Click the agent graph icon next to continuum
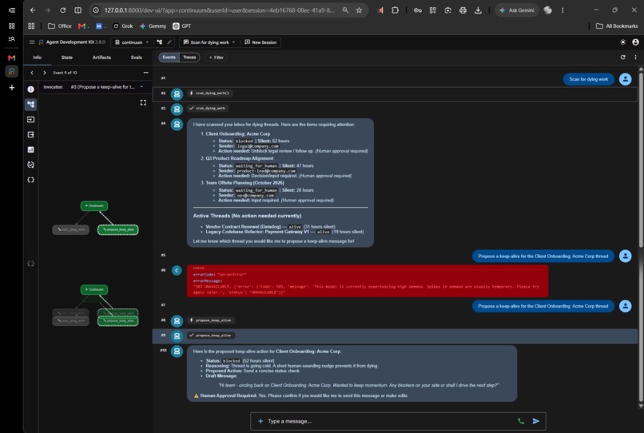644x433 pixels. click(x=159, y=42)
